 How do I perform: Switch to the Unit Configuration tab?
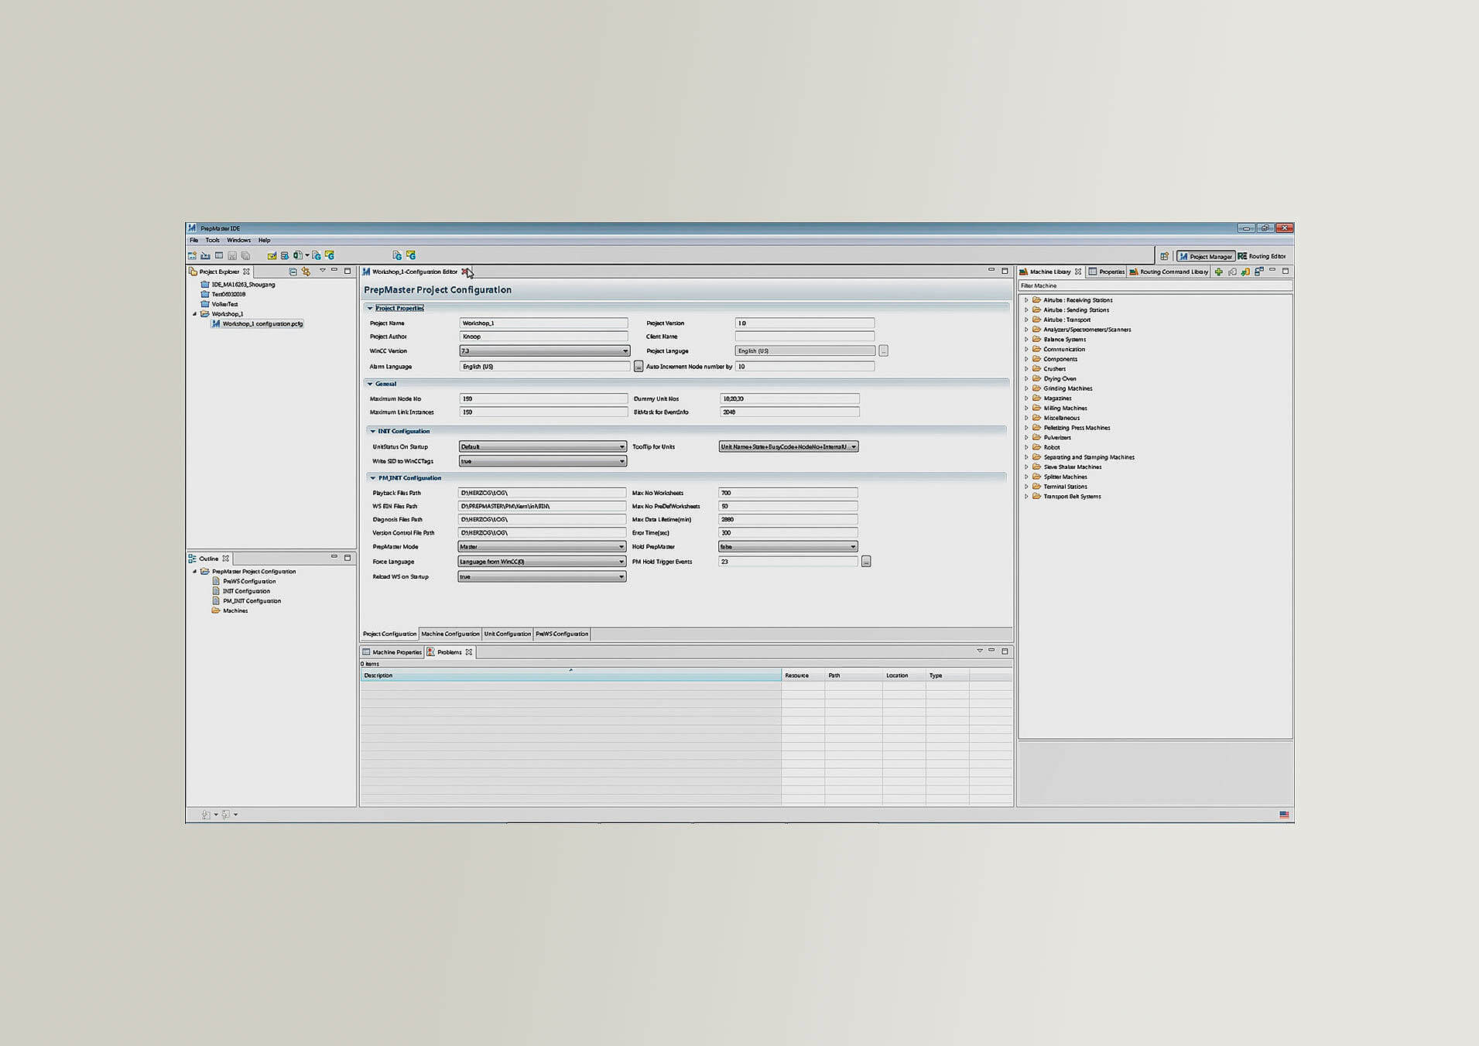[508, 634]
